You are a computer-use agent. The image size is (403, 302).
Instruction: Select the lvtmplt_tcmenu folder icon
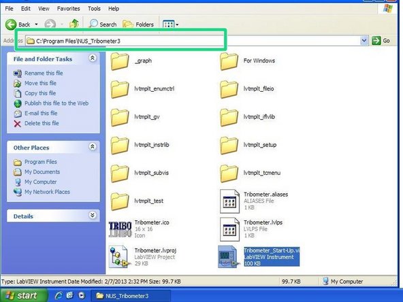(229, 173)
